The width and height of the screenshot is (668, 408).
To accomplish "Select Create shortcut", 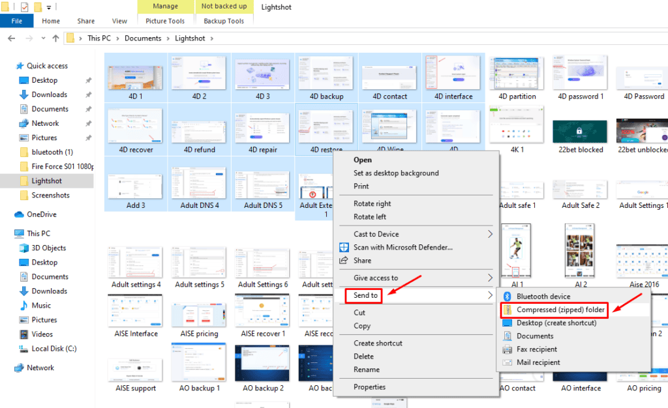I will click(378, 343).
